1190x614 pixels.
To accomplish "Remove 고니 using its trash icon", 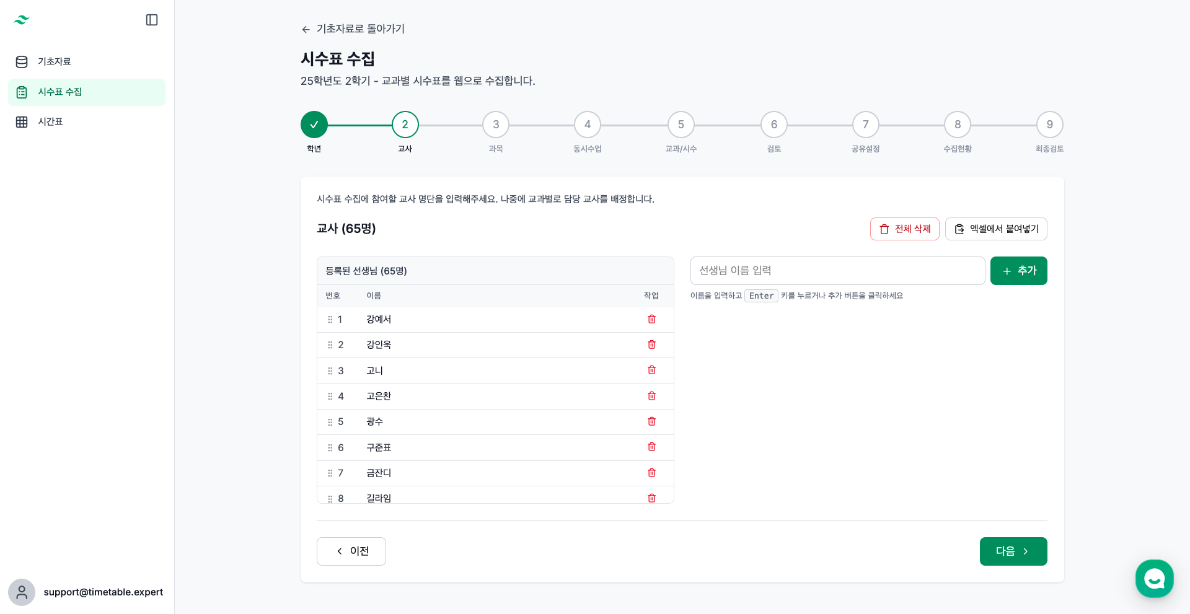I will (x=651, y=370).
